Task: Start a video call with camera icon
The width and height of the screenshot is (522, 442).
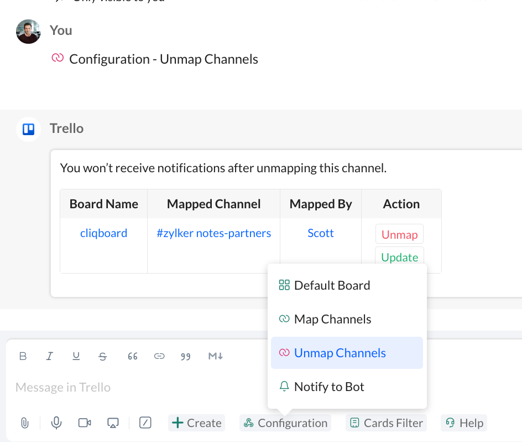Action: tap(85, 423)
